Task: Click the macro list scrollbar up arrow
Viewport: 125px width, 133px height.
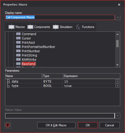Action: [118, 34]
